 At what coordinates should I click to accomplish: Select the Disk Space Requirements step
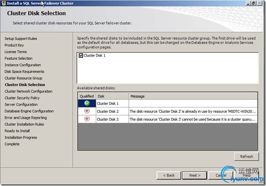pyautogui.click(x=24, y=71)
